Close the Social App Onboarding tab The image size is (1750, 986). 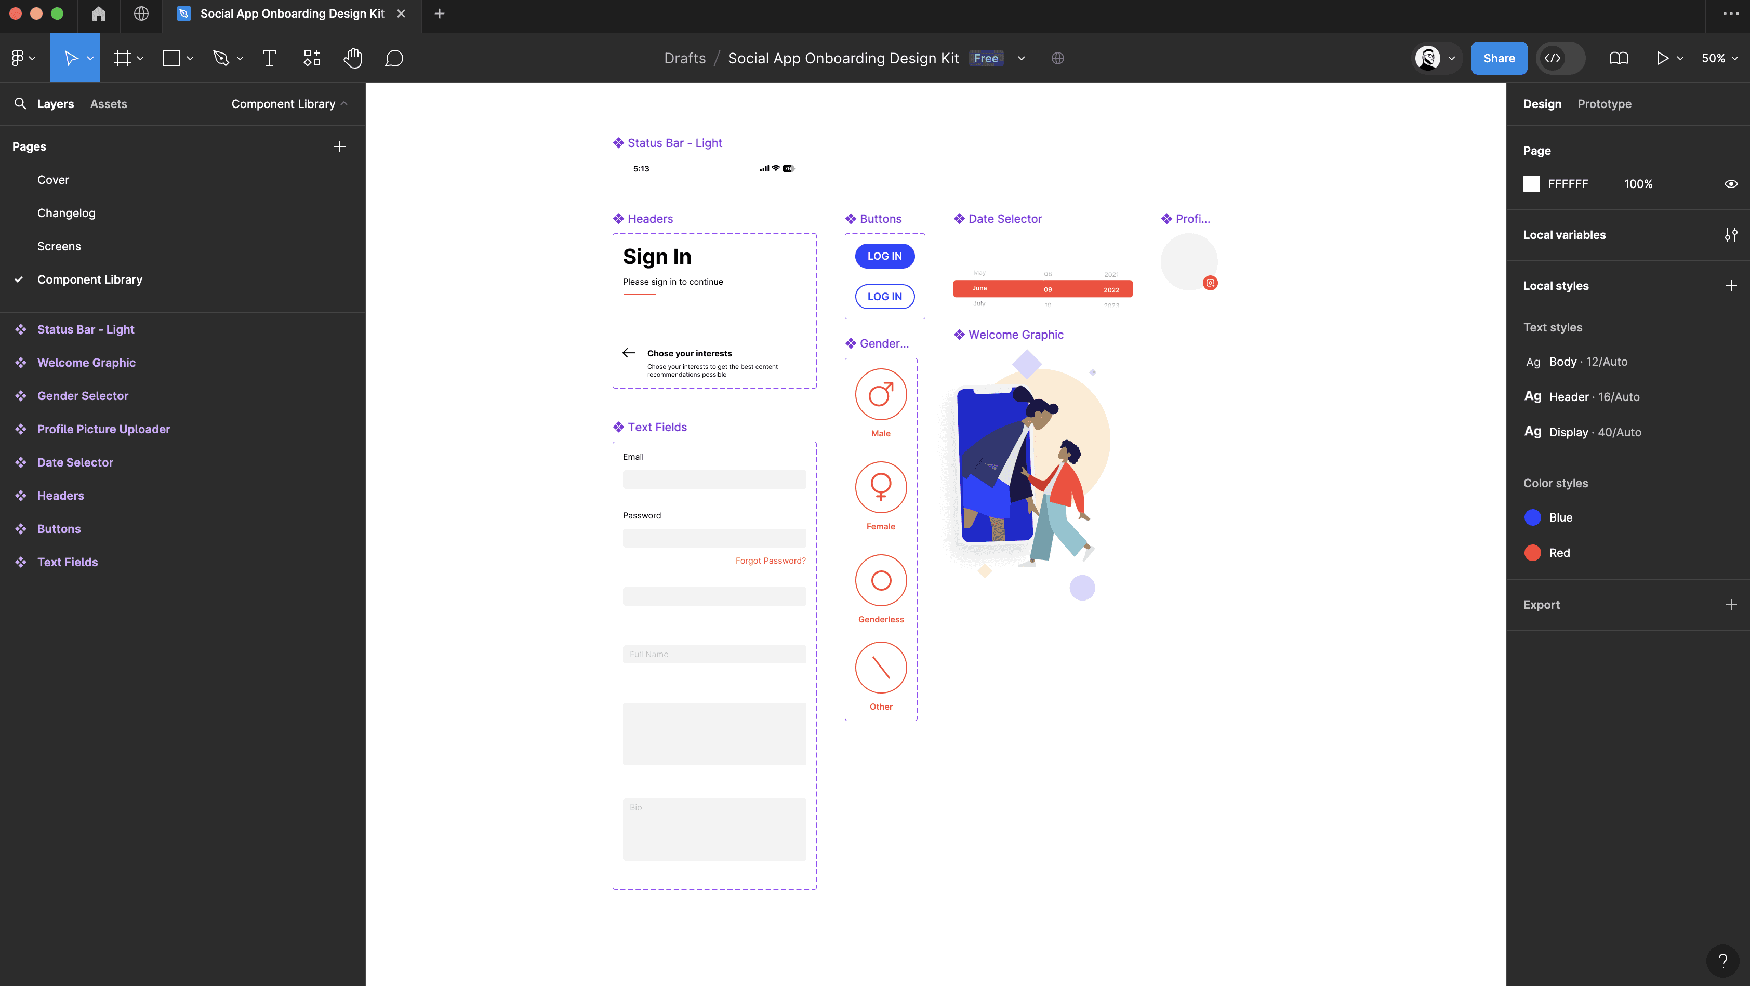402,14
